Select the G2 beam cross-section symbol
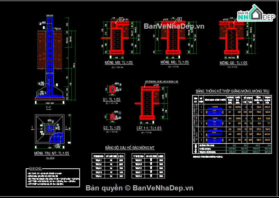The image size is (279, 198). 112,117
